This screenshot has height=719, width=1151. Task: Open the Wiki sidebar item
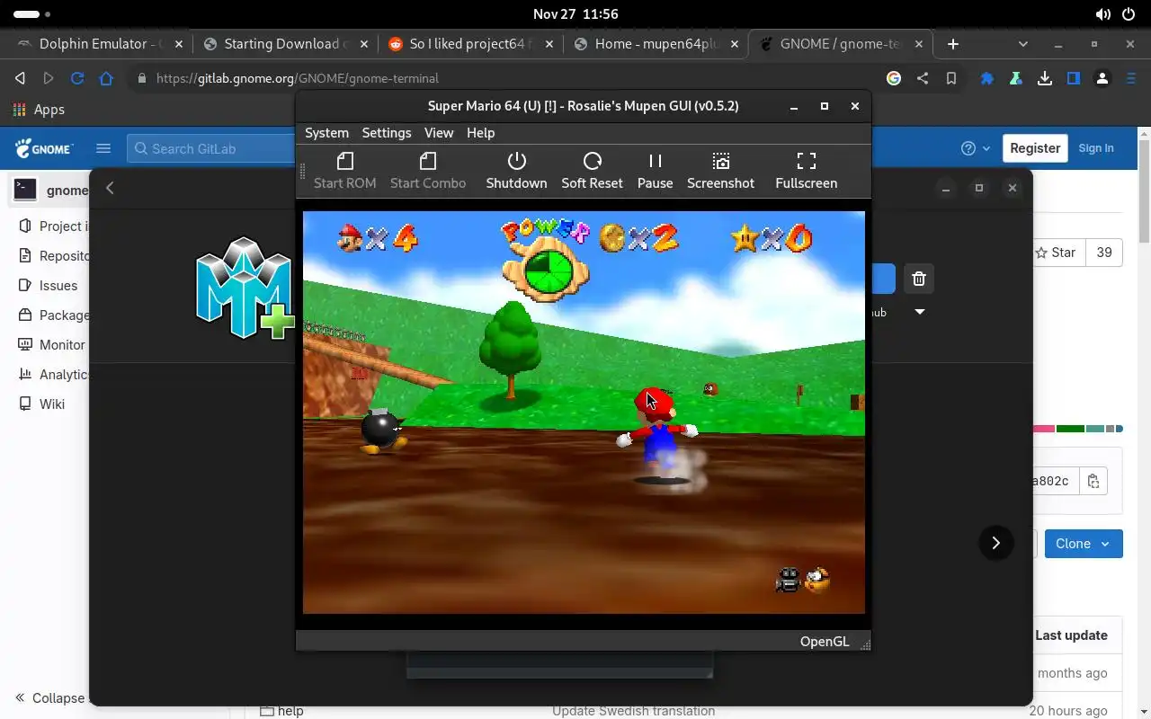(x=42, y=404)
